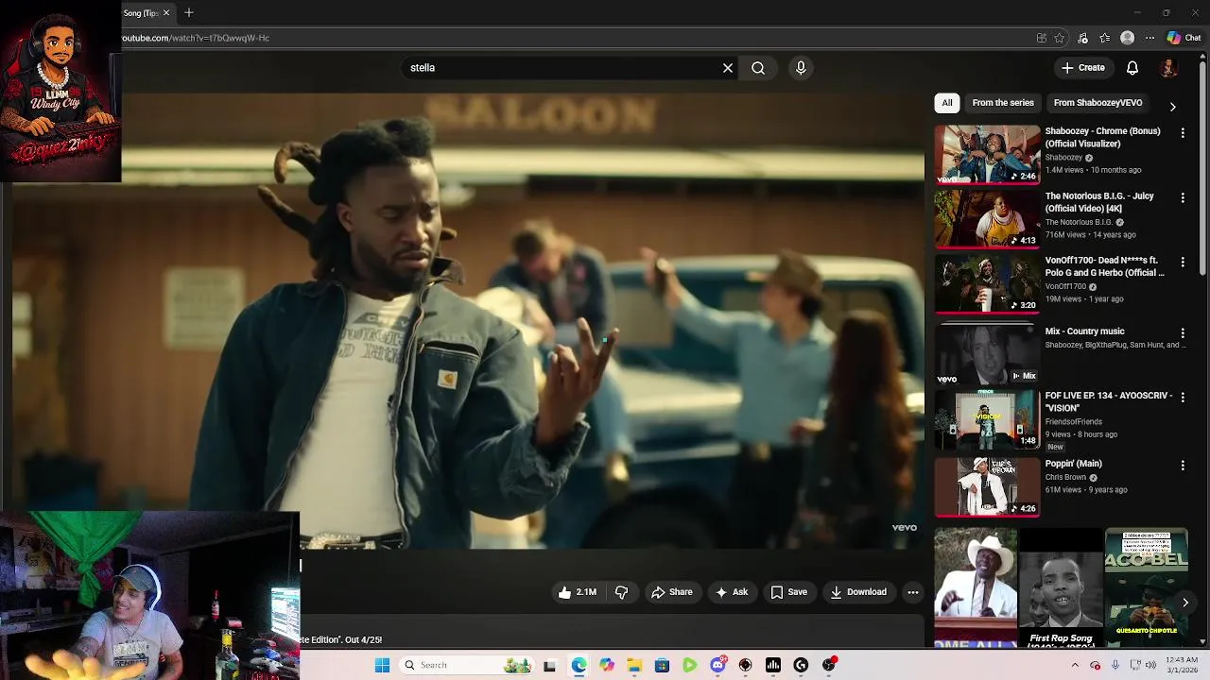The height and width of the screenshot is (680, 1210).
Task: Toggle the microphone tray icon
Action: coord(1115,665)
